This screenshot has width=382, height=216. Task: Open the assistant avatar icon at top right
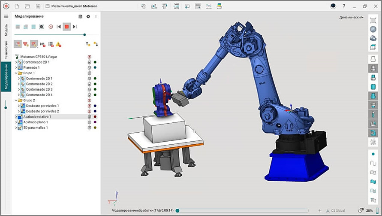333,6
